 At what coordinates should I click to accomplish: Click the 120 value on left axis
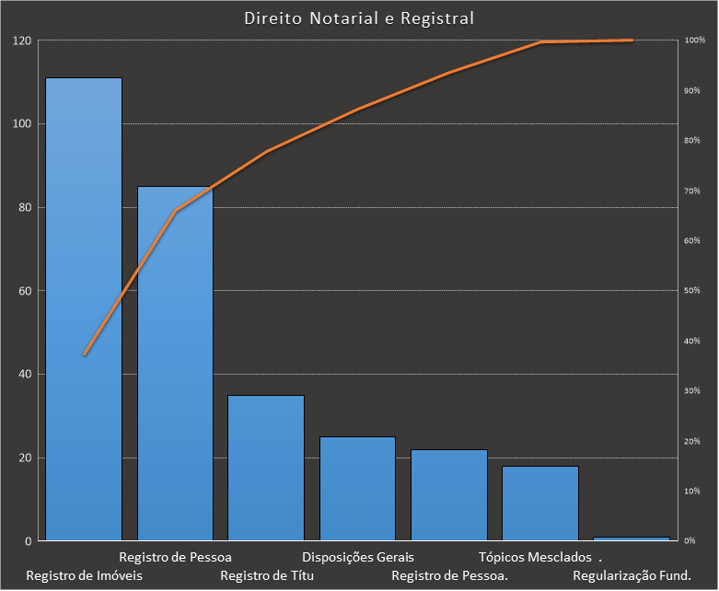(21, 41)
